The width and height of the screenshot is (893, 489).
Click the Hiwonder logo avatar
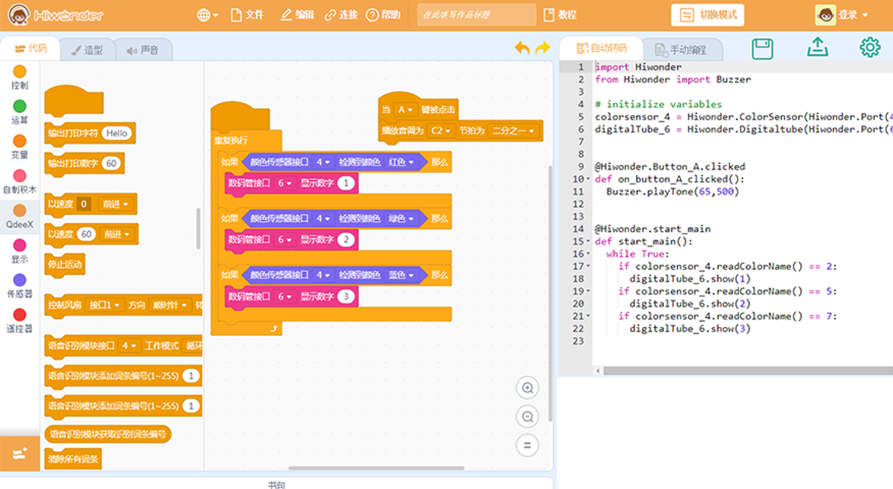tap(19, 14)
